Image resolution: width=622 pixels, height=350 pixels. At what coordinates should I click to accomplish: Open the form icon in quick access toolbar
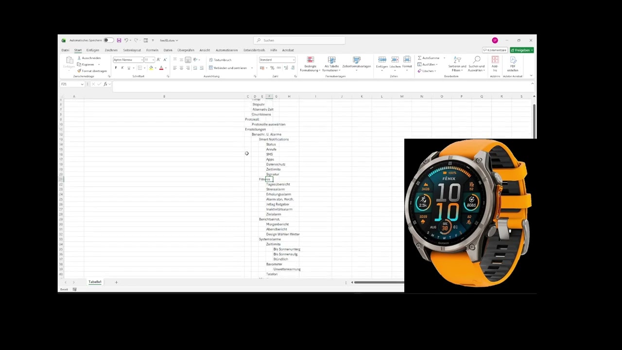pos(145,40)
